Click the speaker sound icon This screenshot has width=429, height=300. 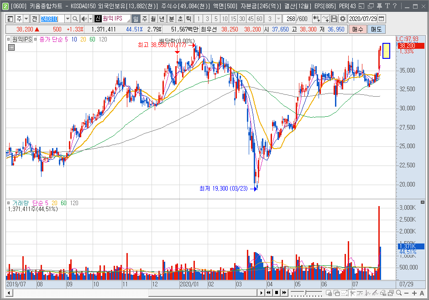point(84,19)
